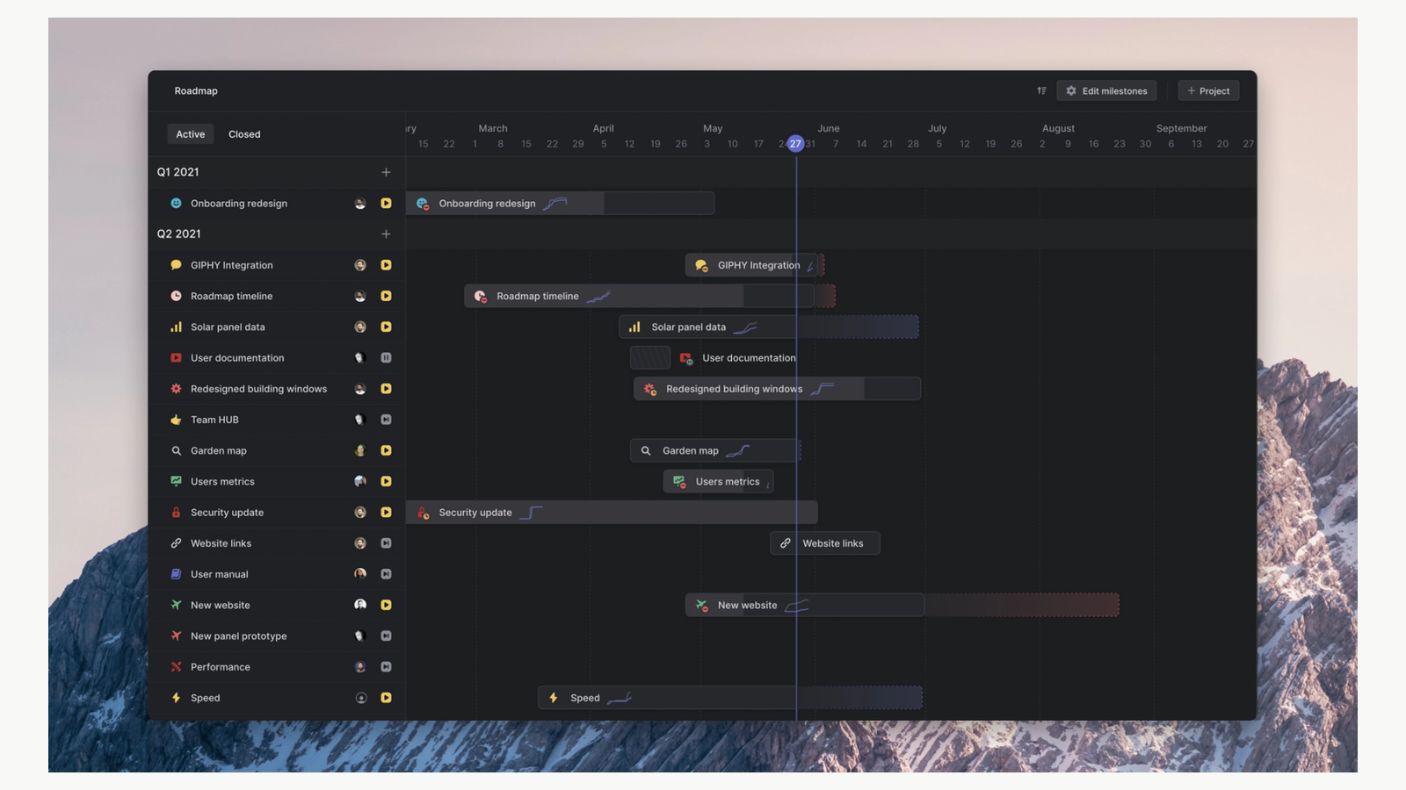Viewport: 1406px width, 790px height.
Task: Select the Security update bar on timeline
Action: coord(612,513)
